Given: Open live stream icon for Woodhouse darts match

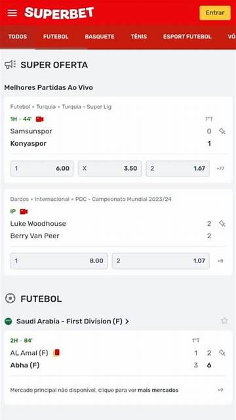Looking at the screenshot, I should 24,211.
